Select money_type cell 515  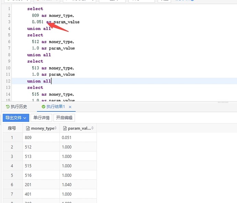(41, 166)
